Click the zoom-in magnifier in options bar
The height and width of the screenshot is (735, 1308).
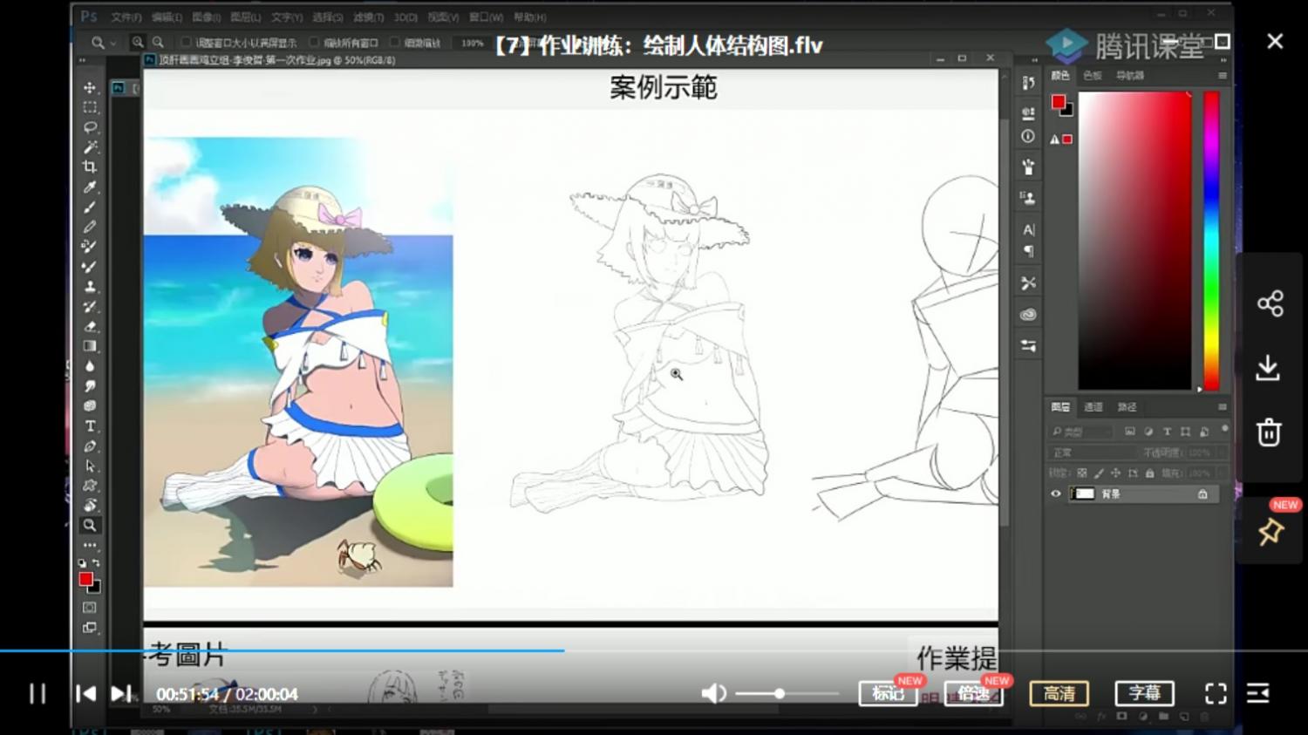[x=138, y=42]
